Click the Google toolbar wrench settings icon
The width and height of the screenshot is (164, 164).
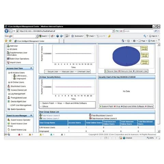145,36
